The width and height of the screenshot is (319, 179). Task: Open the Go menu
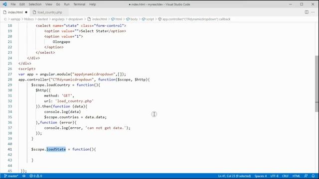click(x=58, y=4)
